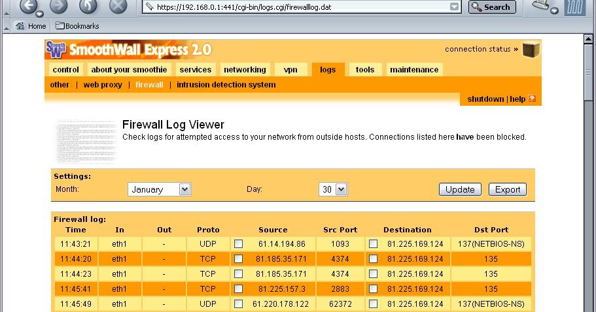
Task: Check Destination box in 11:45:41 row
Action: coord(374,289)
